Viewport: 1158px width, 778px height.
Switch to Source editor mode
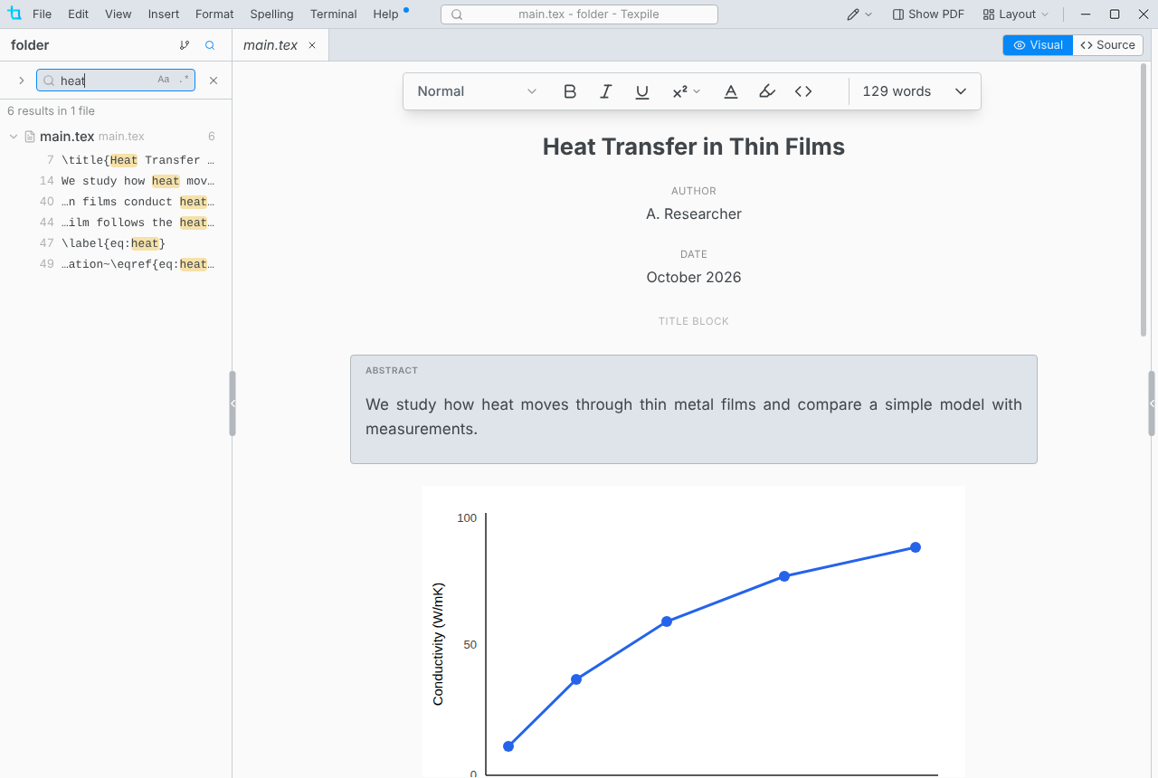(x=1108, y=45)
